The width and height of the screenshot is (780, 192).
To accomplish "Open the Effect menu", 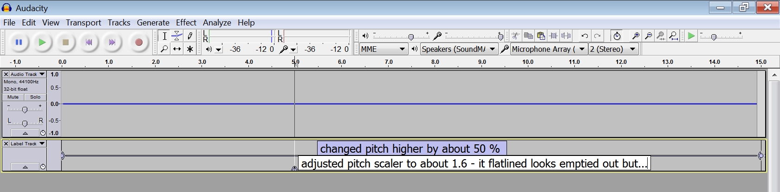I will (186, 23).
